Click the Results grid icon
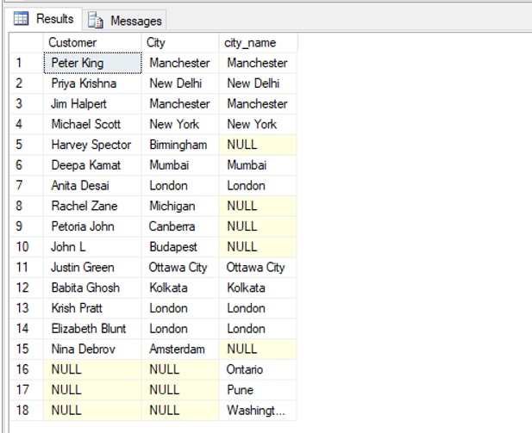This screenshot has width=532, height=433. point(21,19)
